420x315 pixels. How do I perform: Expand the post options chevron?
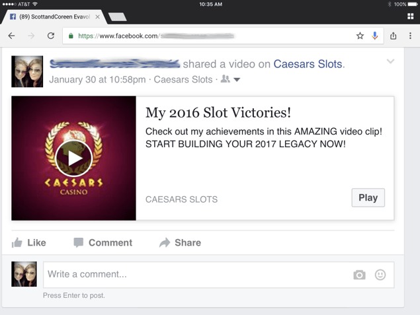390,61
